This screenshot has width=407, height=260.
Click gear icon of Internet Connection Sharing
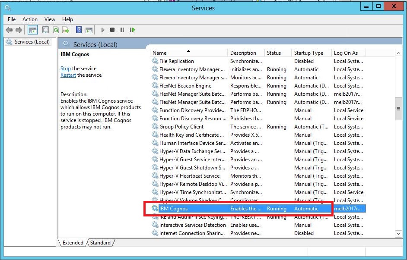point(155,233)
